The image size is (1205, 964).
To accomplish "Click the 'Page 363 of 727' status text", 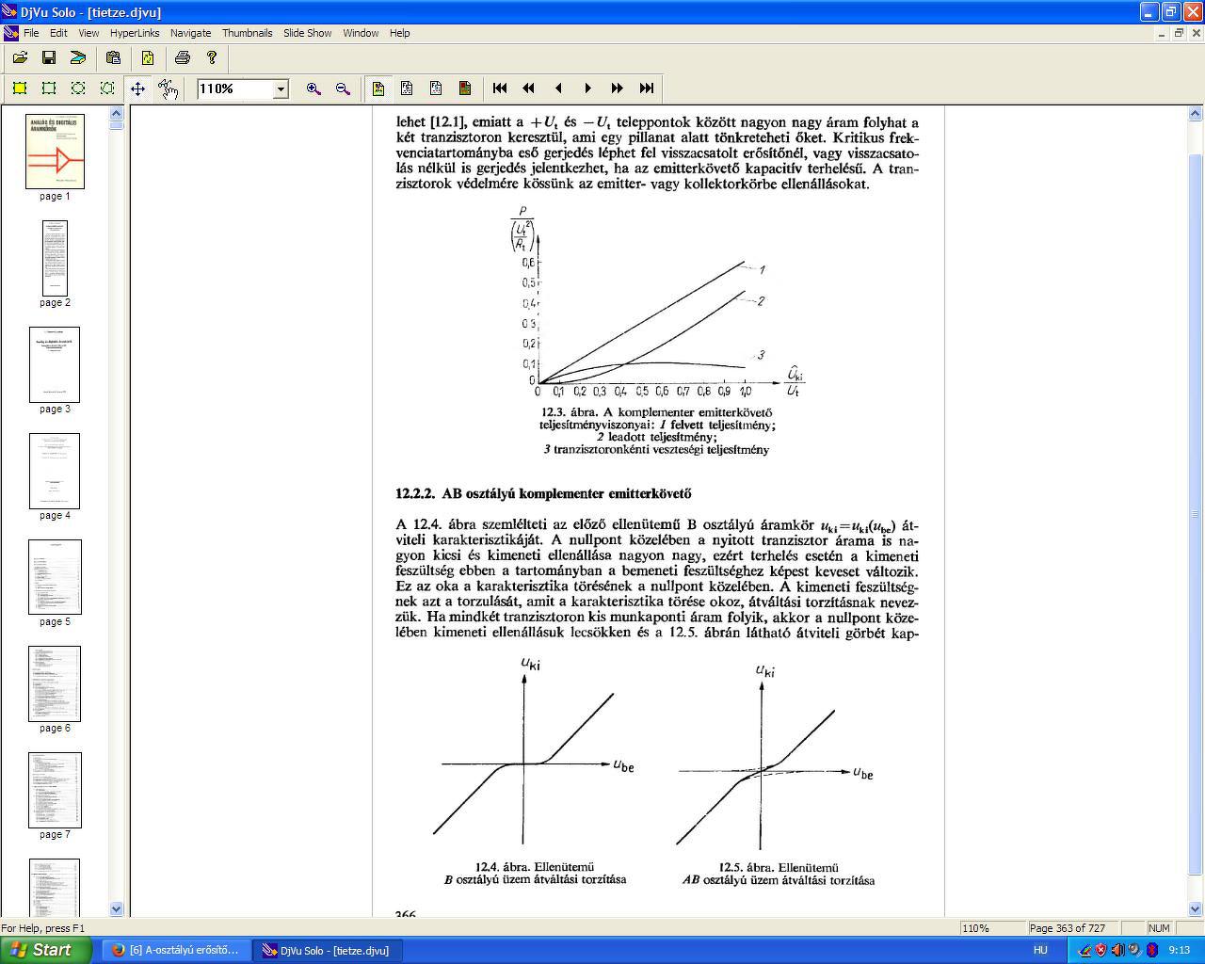I will pos(1067,928).
